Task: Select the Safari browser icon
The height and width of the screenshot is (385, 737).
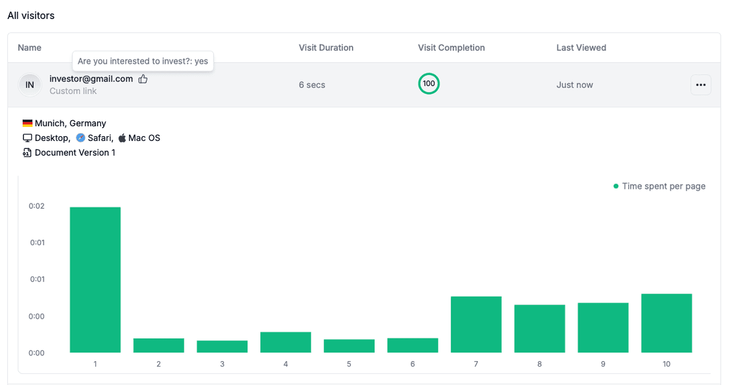Action: click(80, 137)
